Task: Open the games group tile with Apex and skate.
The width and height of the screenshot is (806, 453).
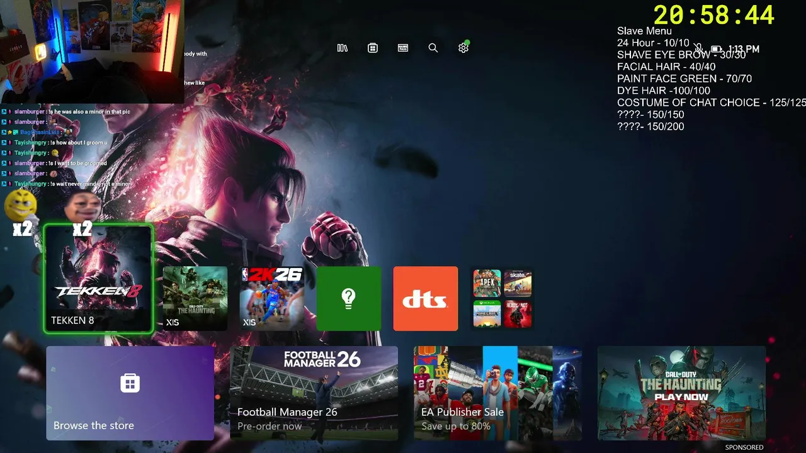Action: 502,298
